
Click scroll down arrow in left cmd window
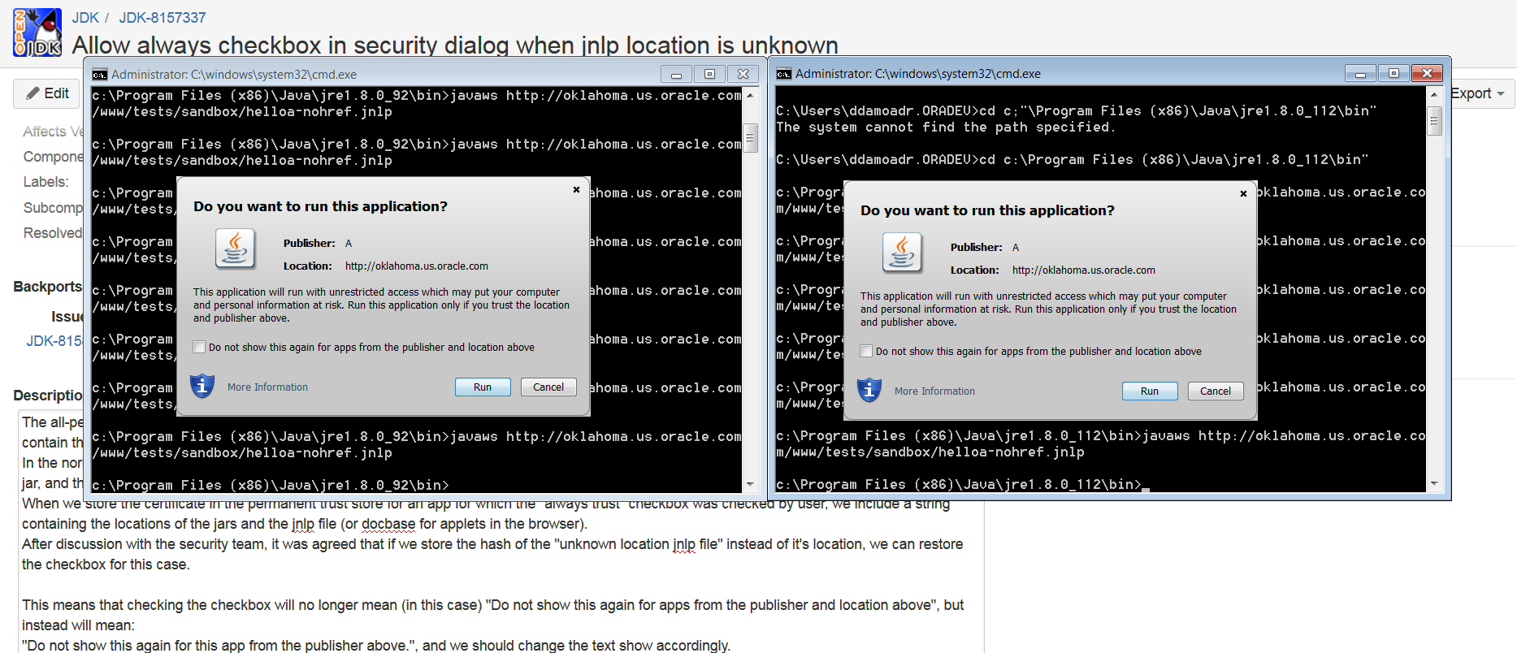(x=750, y=484)
